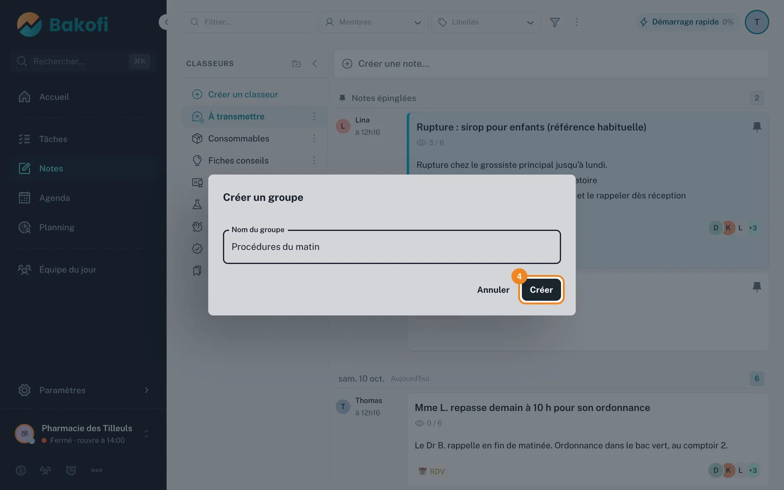The width and height of the screenshot is (784, 490).
Task: Open options for Consommables
Action: pos(314,139)
